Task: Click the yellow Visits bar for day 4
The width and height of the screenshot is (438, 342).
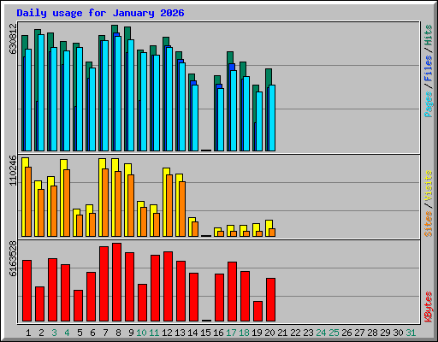Action: [x=62, y=198]
